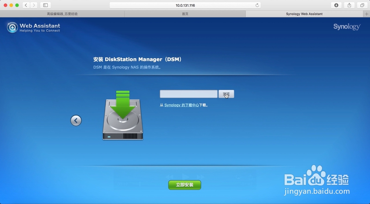This screenshot has height=204, width=370.
Task: Open the Synology 的下载中心 link
Action: pos(182,105)
